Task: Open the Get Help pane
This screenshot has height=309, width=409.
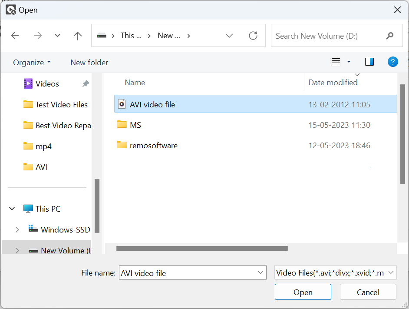Action: click(x=393, y=62)
